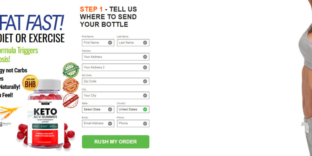312x156 pixels.
Task: Click the green Ingredients seal badge
Action: [70, 70]
